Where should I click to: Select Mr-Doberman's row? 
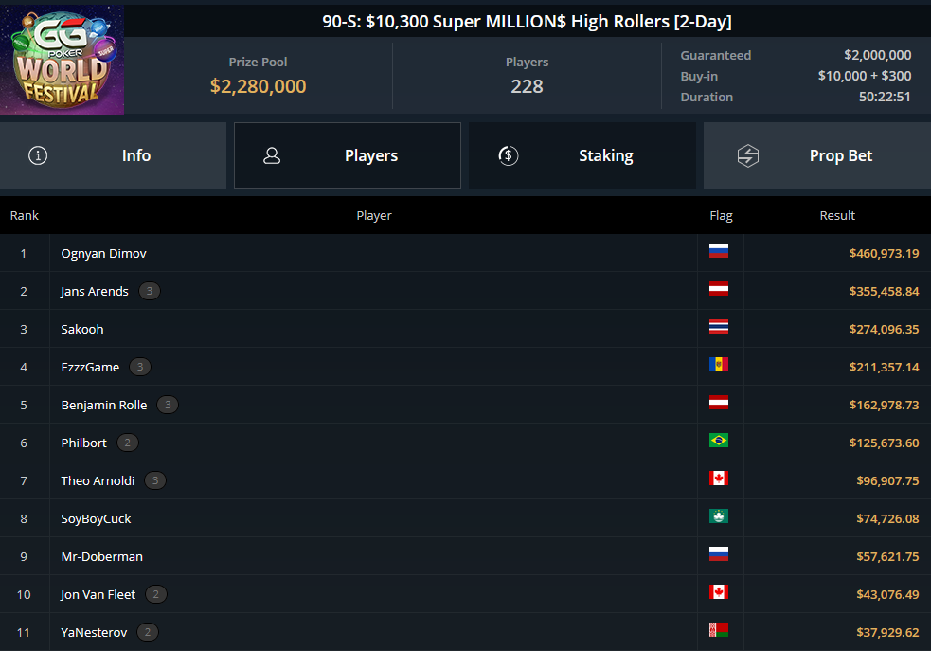coord(466,556)
